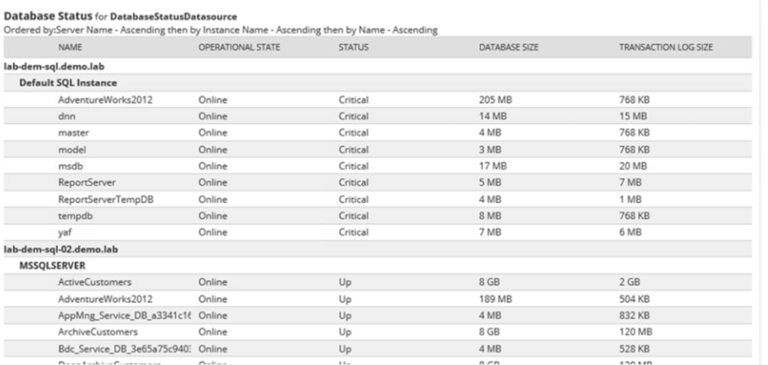Select the lab-dem-sql-02.demo.lab server group row
Screen dimensions: 768x365
pos(378,249)
